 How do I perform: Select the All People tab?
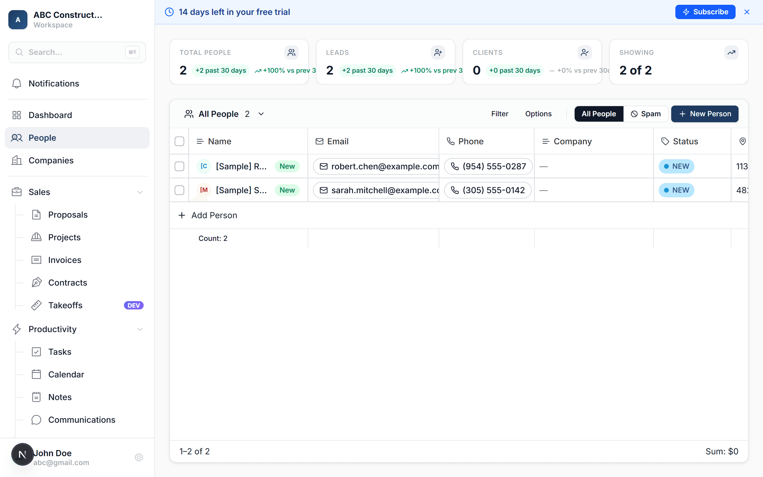pyautogui.click(x=598, y=114)
